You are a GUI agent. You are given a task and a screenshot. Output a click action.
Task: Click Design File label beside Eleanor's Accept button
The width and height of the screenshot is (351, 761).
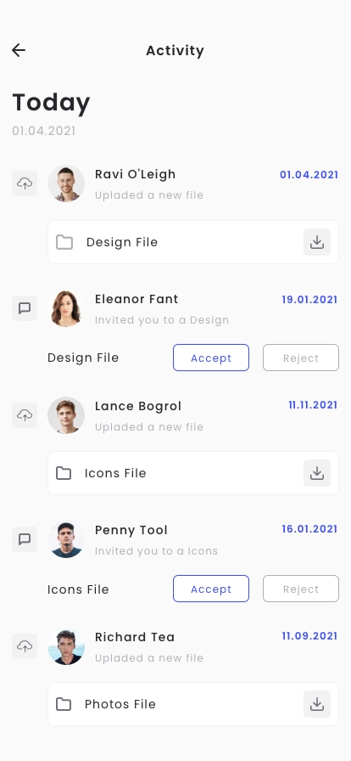(x=83, y=358)
